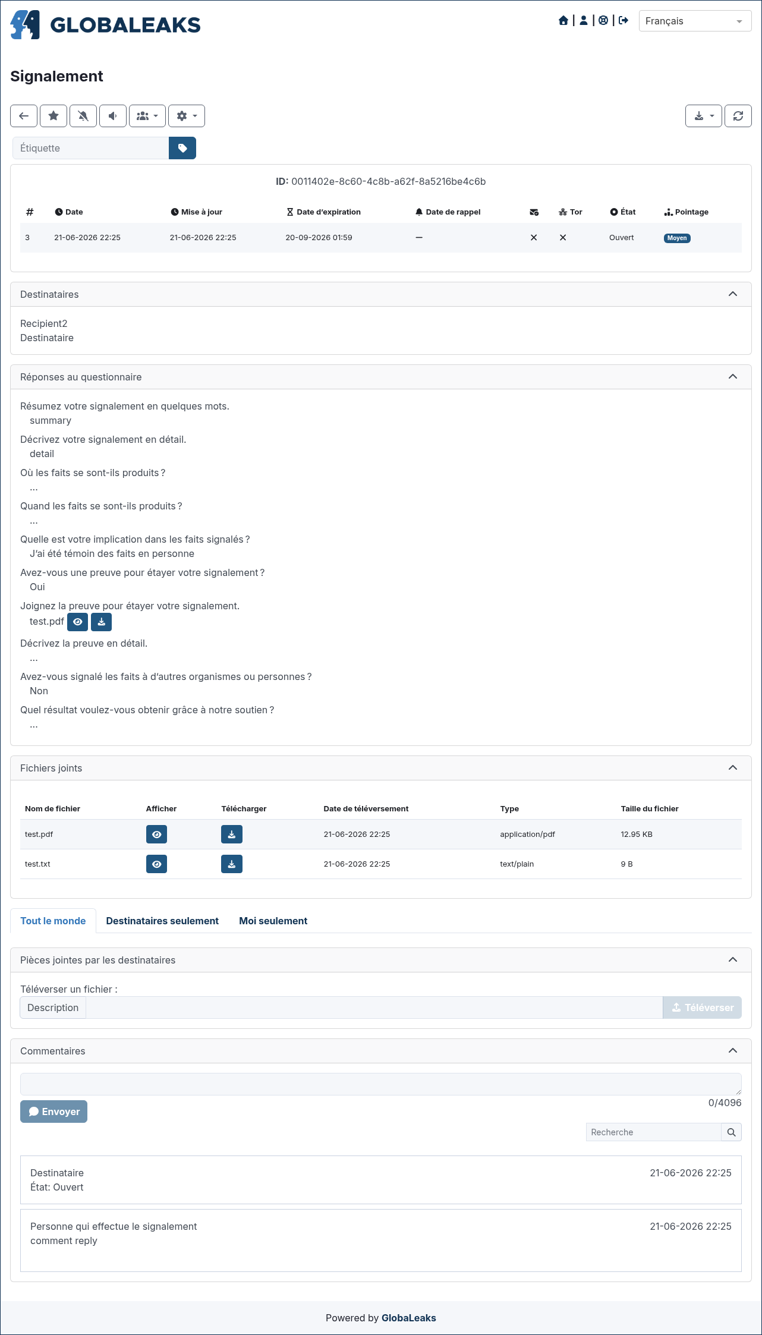This screenshot has height=1335, width=762.
Task: View test.pdf with eye icon in Fichiers joints
Action: pos(156,835)
